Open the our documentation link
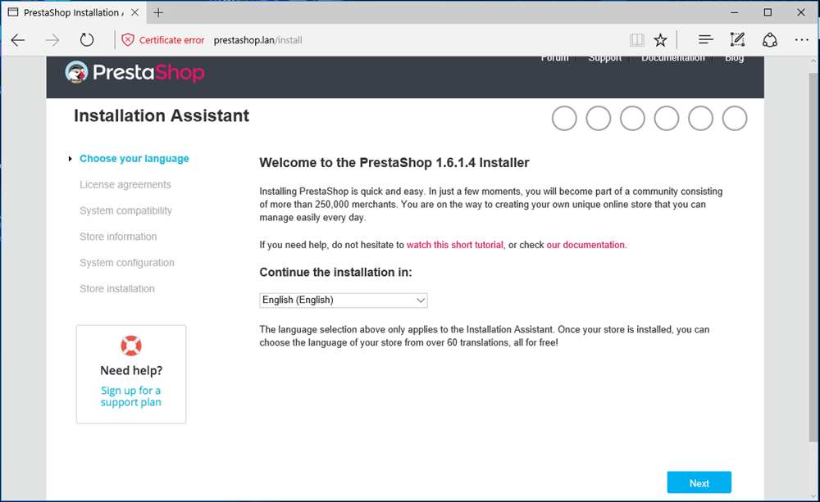820x502 pixels. [x=585, y=245]
